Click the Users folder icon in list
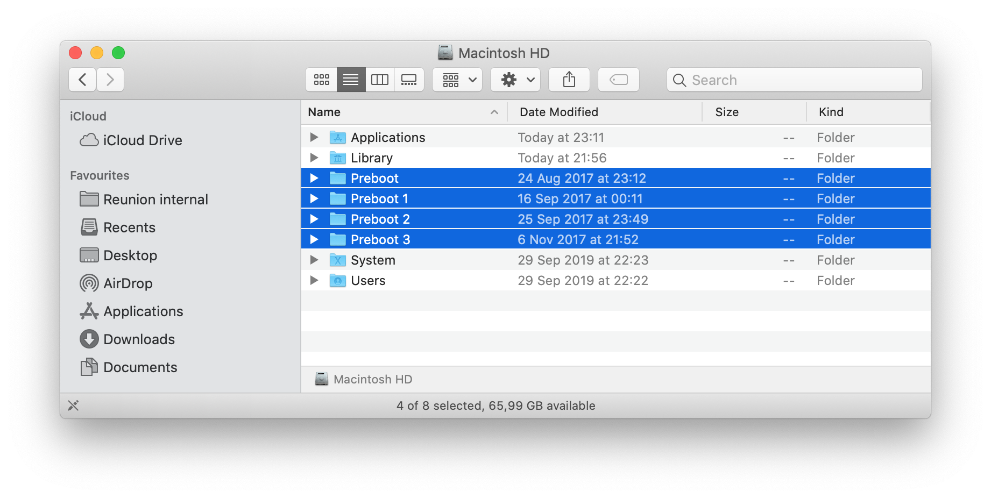The height and width of the screenshot is (498, 991). pos(337,280)
